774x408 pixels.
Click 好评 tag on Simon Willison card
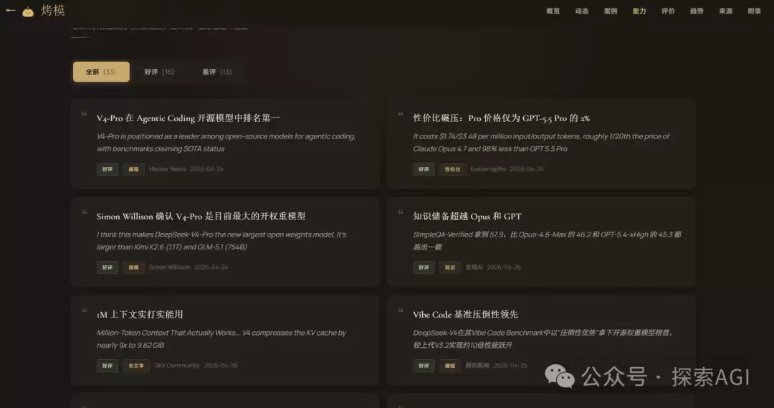[x=107, y=267]
